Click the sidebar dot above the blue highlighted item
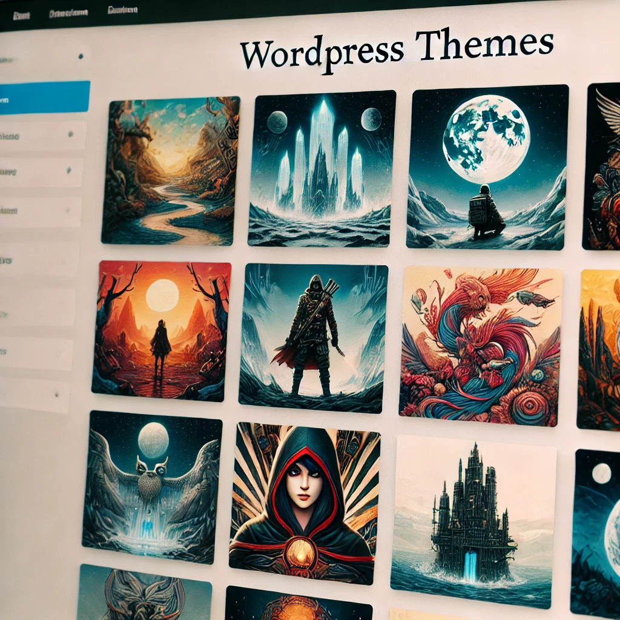The width and height of the screenshot is (620, 620). coord(81,56)
